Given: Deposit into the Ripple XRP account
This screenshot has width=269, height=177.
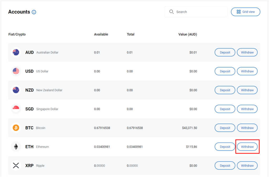Looking at the screenshot, I should [225, 166].
